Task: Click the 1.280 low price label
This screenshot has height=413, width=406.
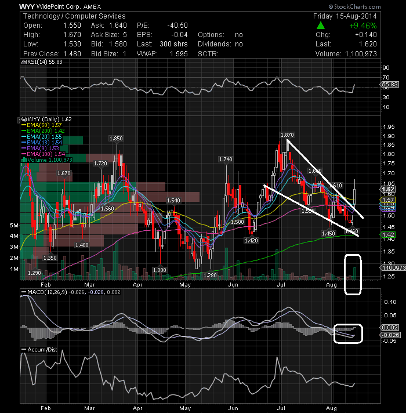Action: point(210,276)
